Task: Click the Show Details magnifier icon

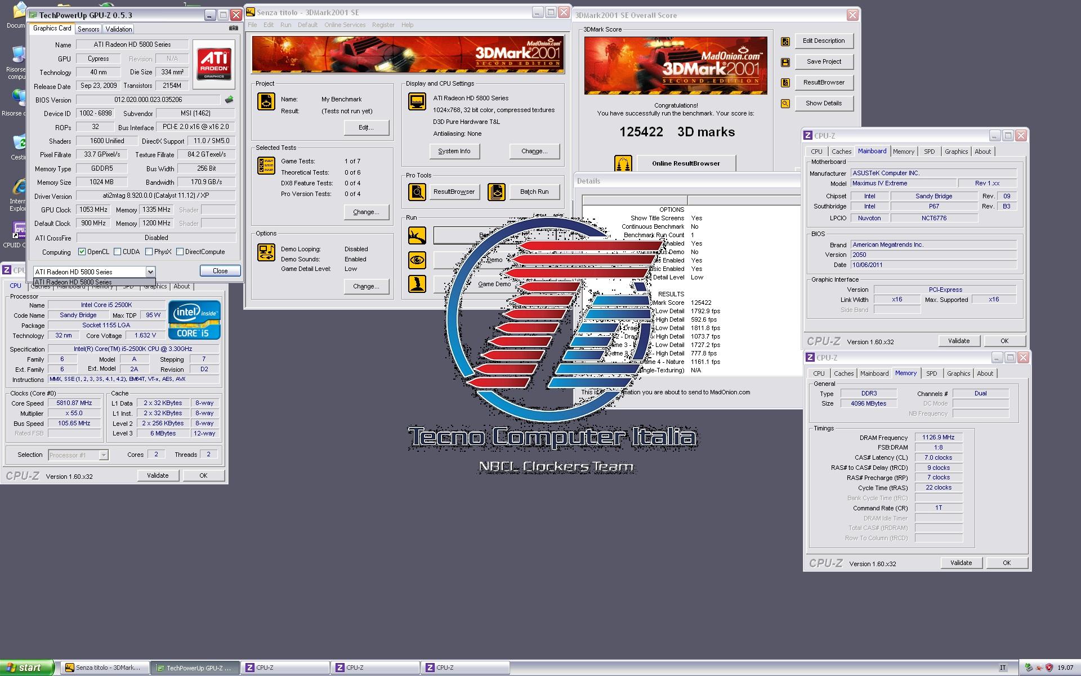Action: (785, 104)
